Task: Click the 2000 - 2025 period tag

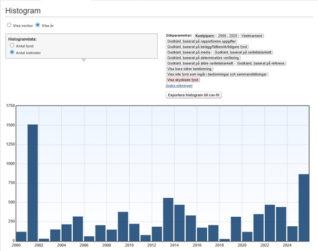Action: pyautogui.click(x=227, y=35)
